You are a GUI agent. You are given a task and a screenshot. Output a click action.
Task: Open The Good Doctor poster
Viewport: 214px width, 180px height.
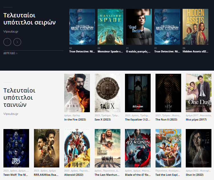click(139, 27)
